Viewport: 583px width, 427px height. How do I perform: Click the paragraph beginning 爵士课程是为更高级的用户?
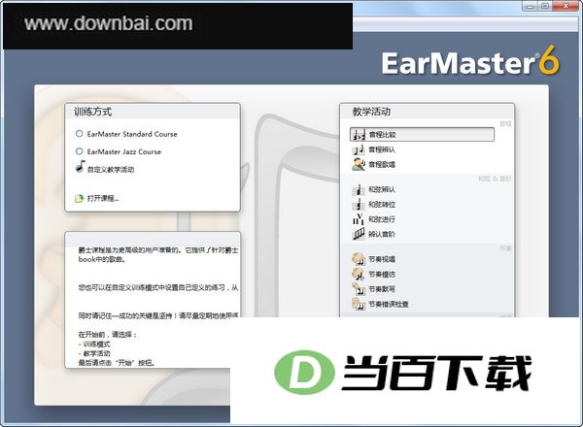[x=158, y=254]
